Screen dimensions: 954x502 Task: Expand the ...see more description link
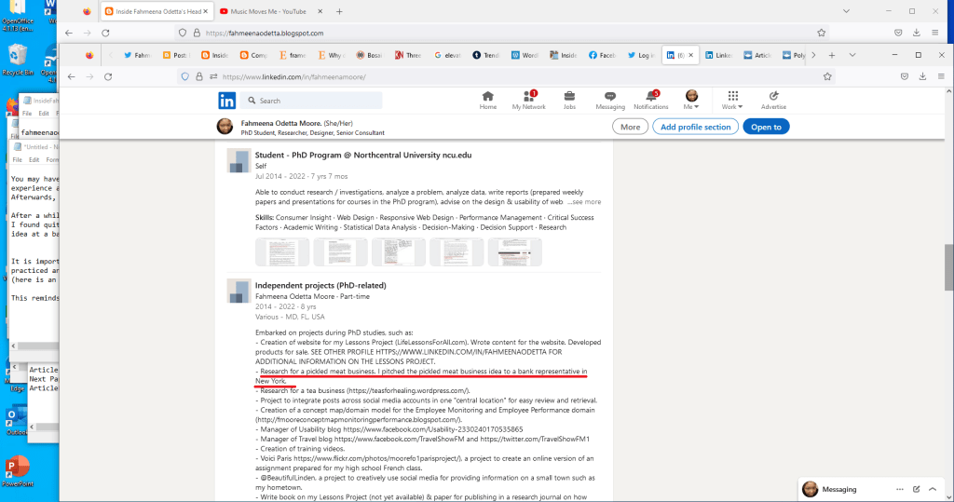click(584, 202)
